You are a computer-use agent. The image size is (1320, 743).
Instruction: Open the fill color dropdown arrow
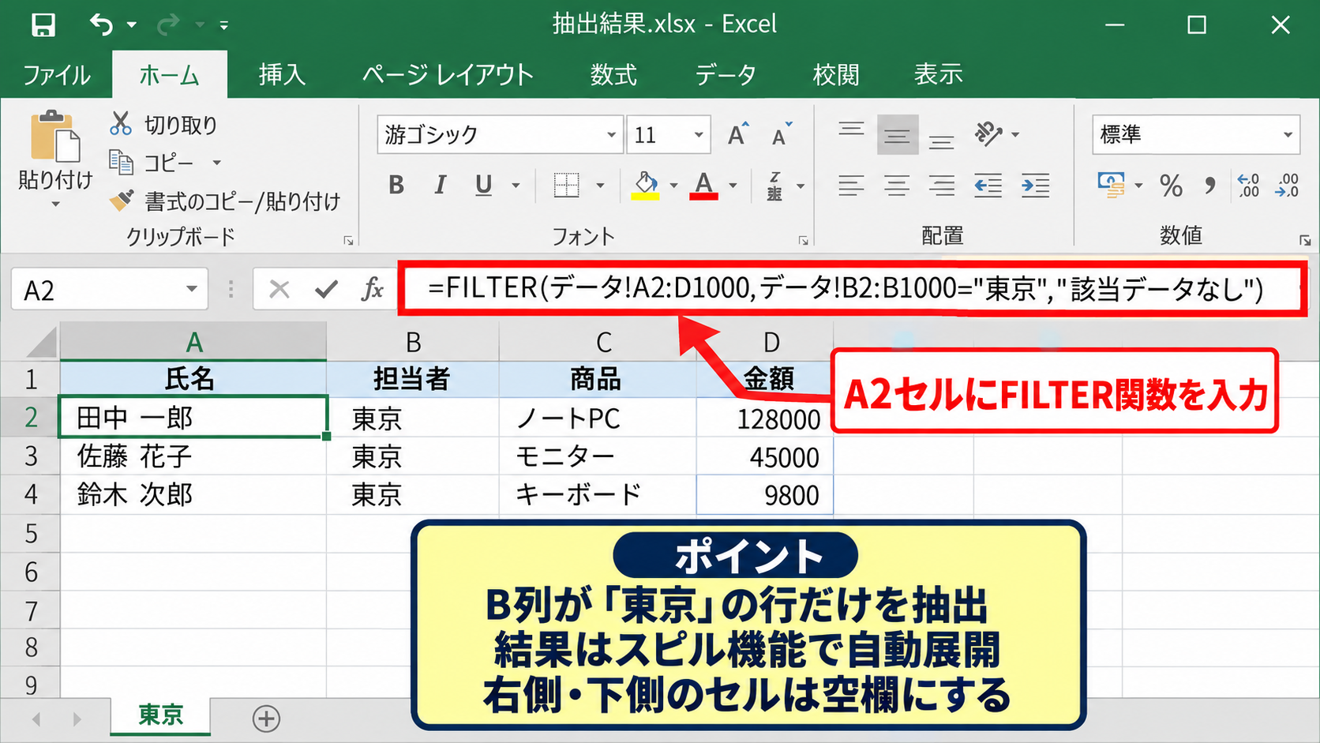[673, 186]
